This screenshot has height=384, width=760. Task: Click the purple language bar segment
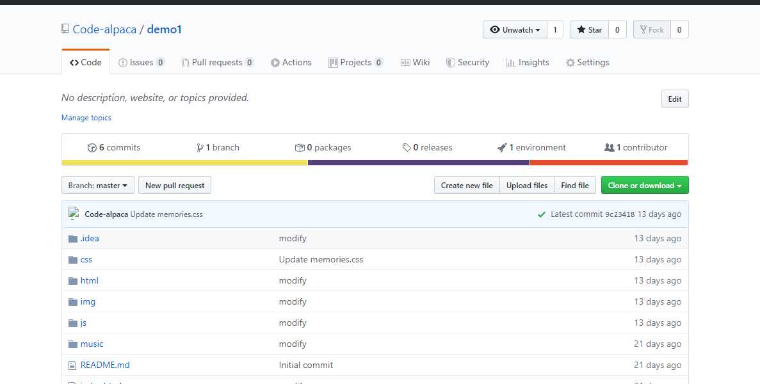[419, 163]
